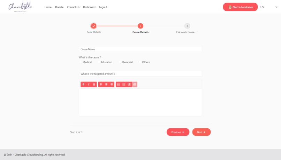The width and height of the screenshot is (281, 160).
Task: Click Logout in navigation bar
Action: coord(103,7)
